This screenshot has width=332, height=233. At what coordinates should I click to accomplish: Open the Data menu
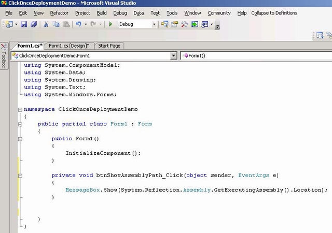(x=139, y=13)
